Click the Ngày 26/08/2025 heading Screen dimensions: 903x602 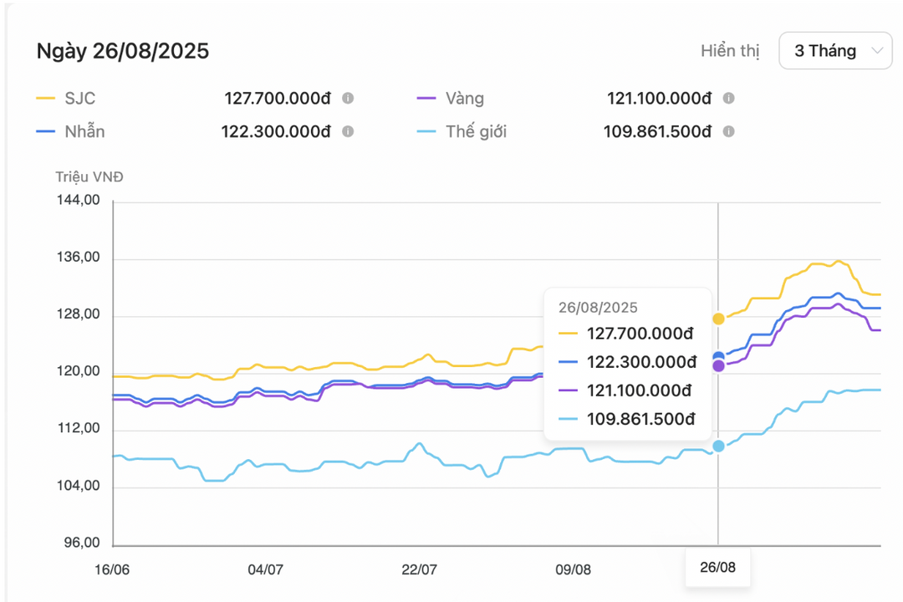tap(123, 51)
